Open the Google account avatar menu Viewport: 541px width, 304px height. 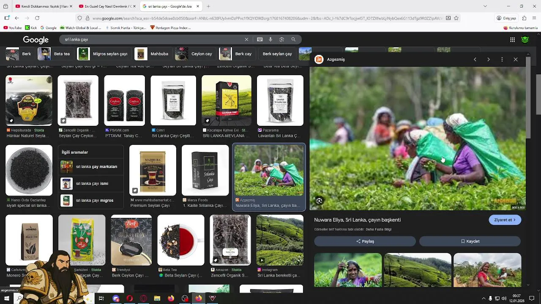(525, 40)
